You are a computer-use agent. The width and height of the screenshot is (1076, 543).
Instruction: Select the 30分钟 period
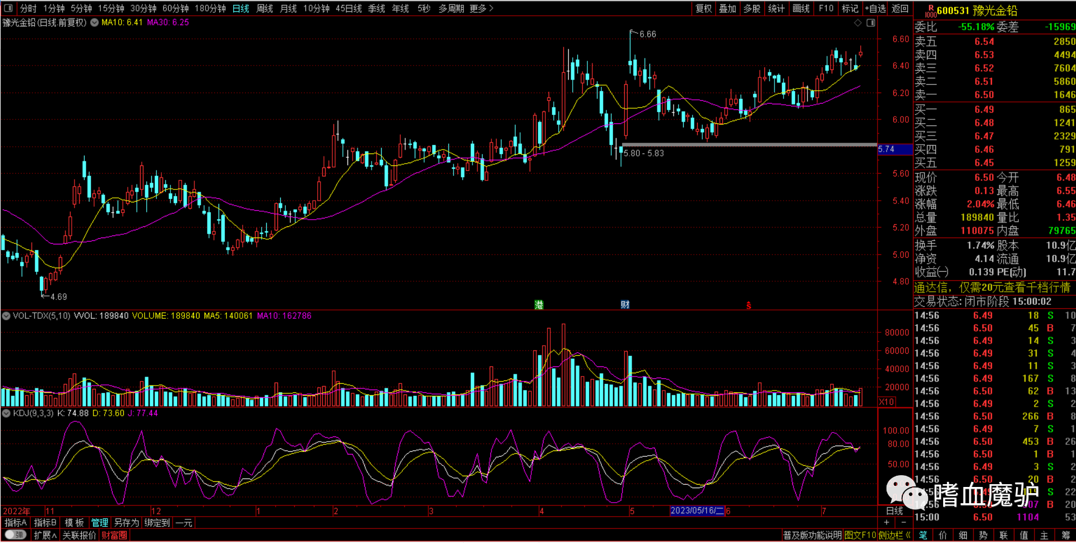point(143,8)
